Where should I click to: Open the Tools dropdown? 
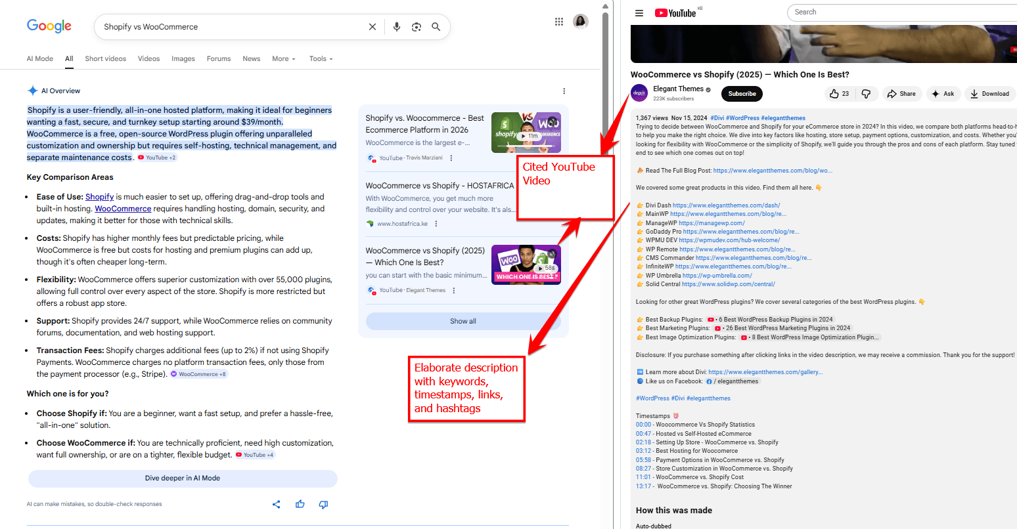click(320, 58)
